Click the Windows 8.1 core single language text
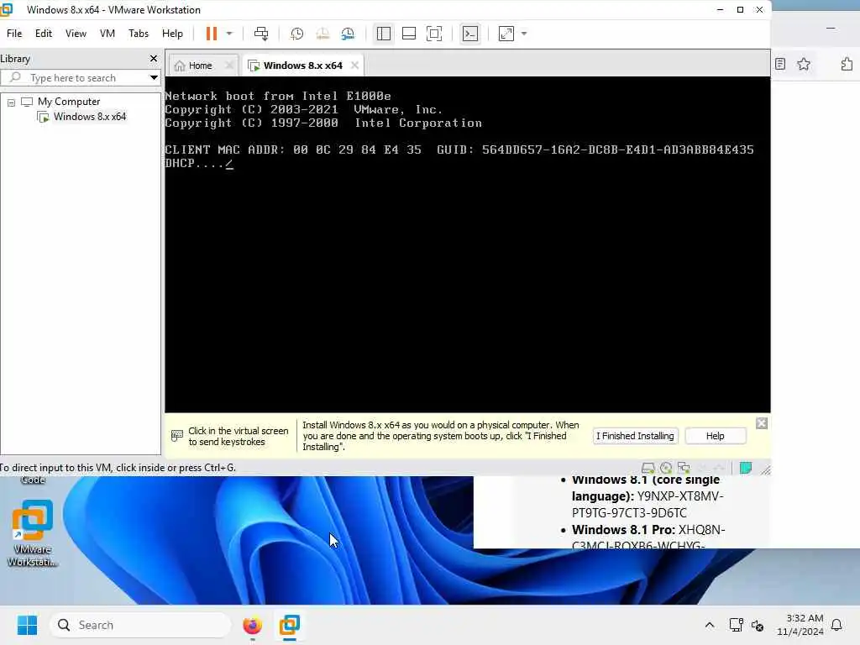 click(648, 496)
